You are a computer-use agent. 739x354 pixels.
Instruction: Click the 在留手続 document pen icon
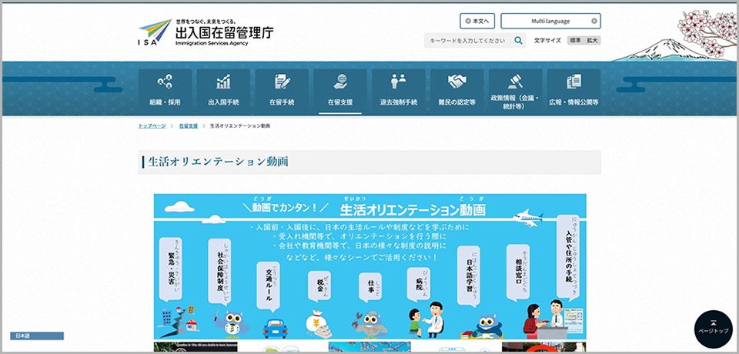point(282,82)
